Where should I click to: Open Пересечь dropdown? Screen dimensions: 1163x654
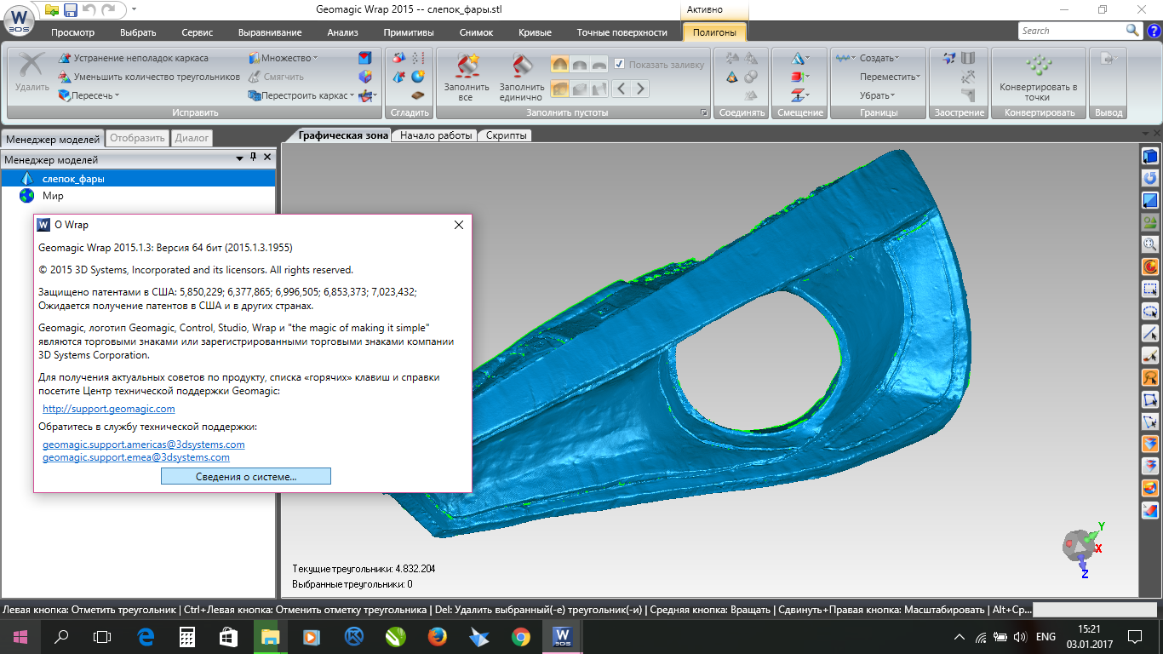[89, 95]
